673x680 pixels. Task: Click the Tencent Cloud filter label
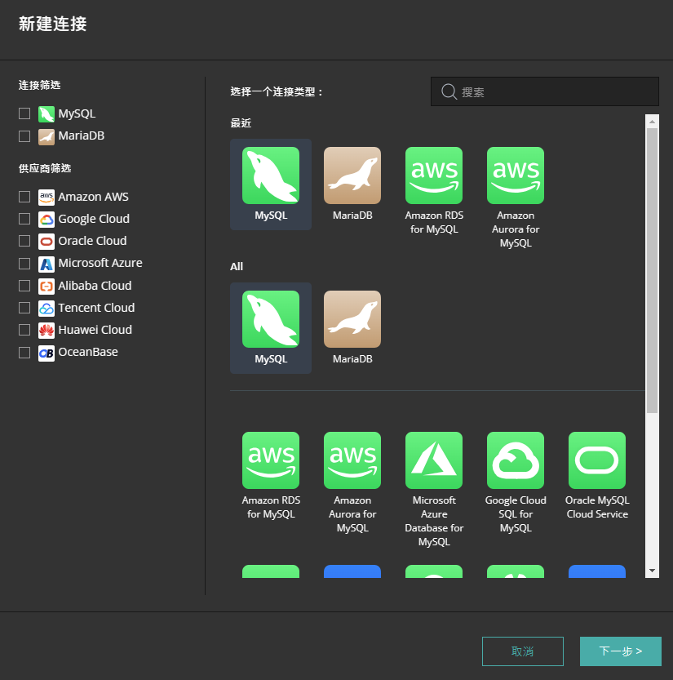pos(96,308)
